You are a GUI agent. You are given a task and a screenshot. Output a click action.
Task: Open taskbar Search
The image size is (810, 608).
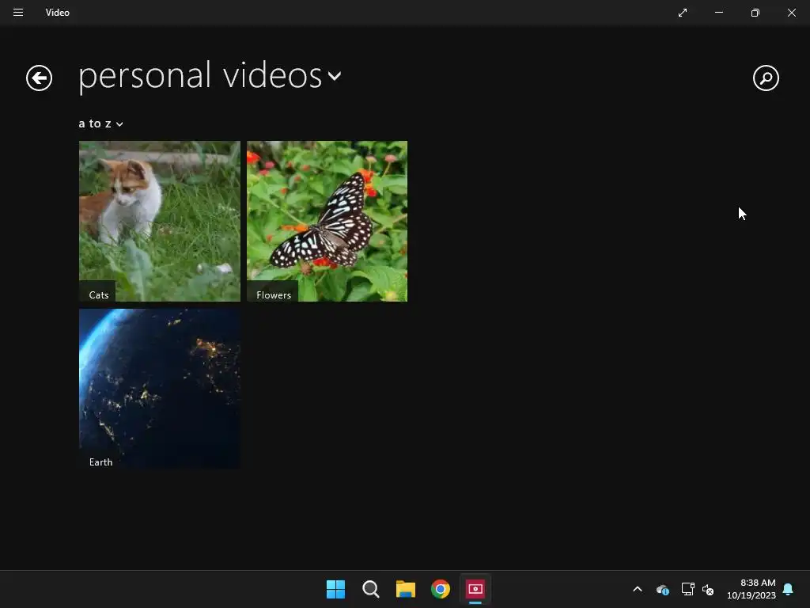click(x=370, y=589)
